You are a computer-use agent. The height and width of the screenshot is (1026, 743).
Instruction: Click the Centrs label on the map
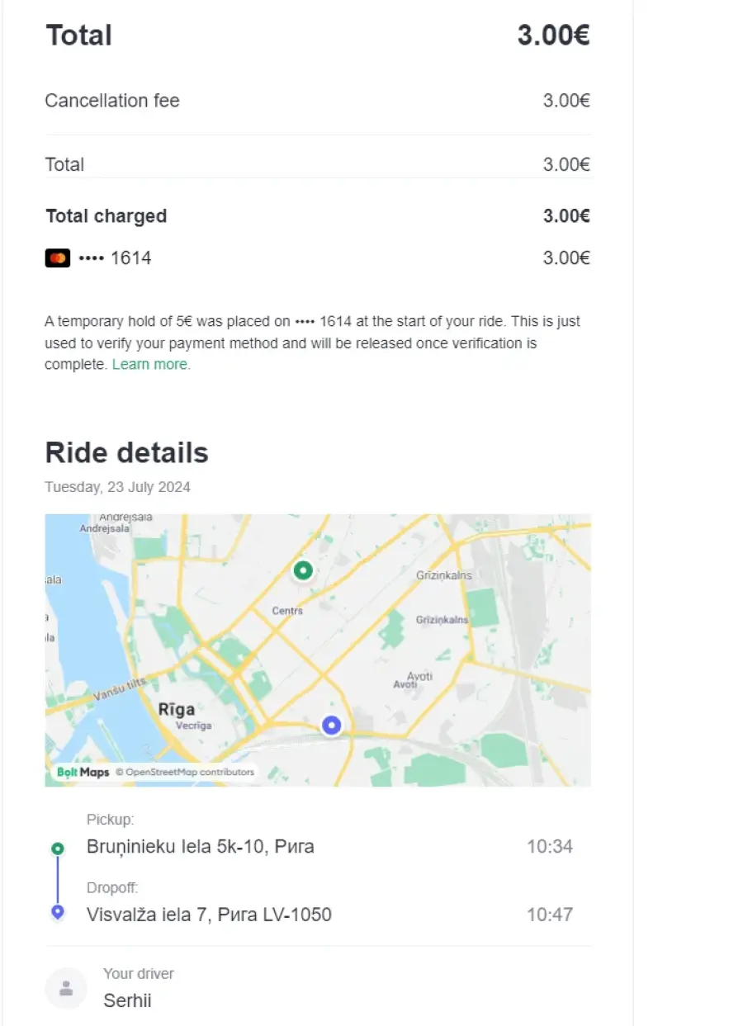click(x=287, y=611)
